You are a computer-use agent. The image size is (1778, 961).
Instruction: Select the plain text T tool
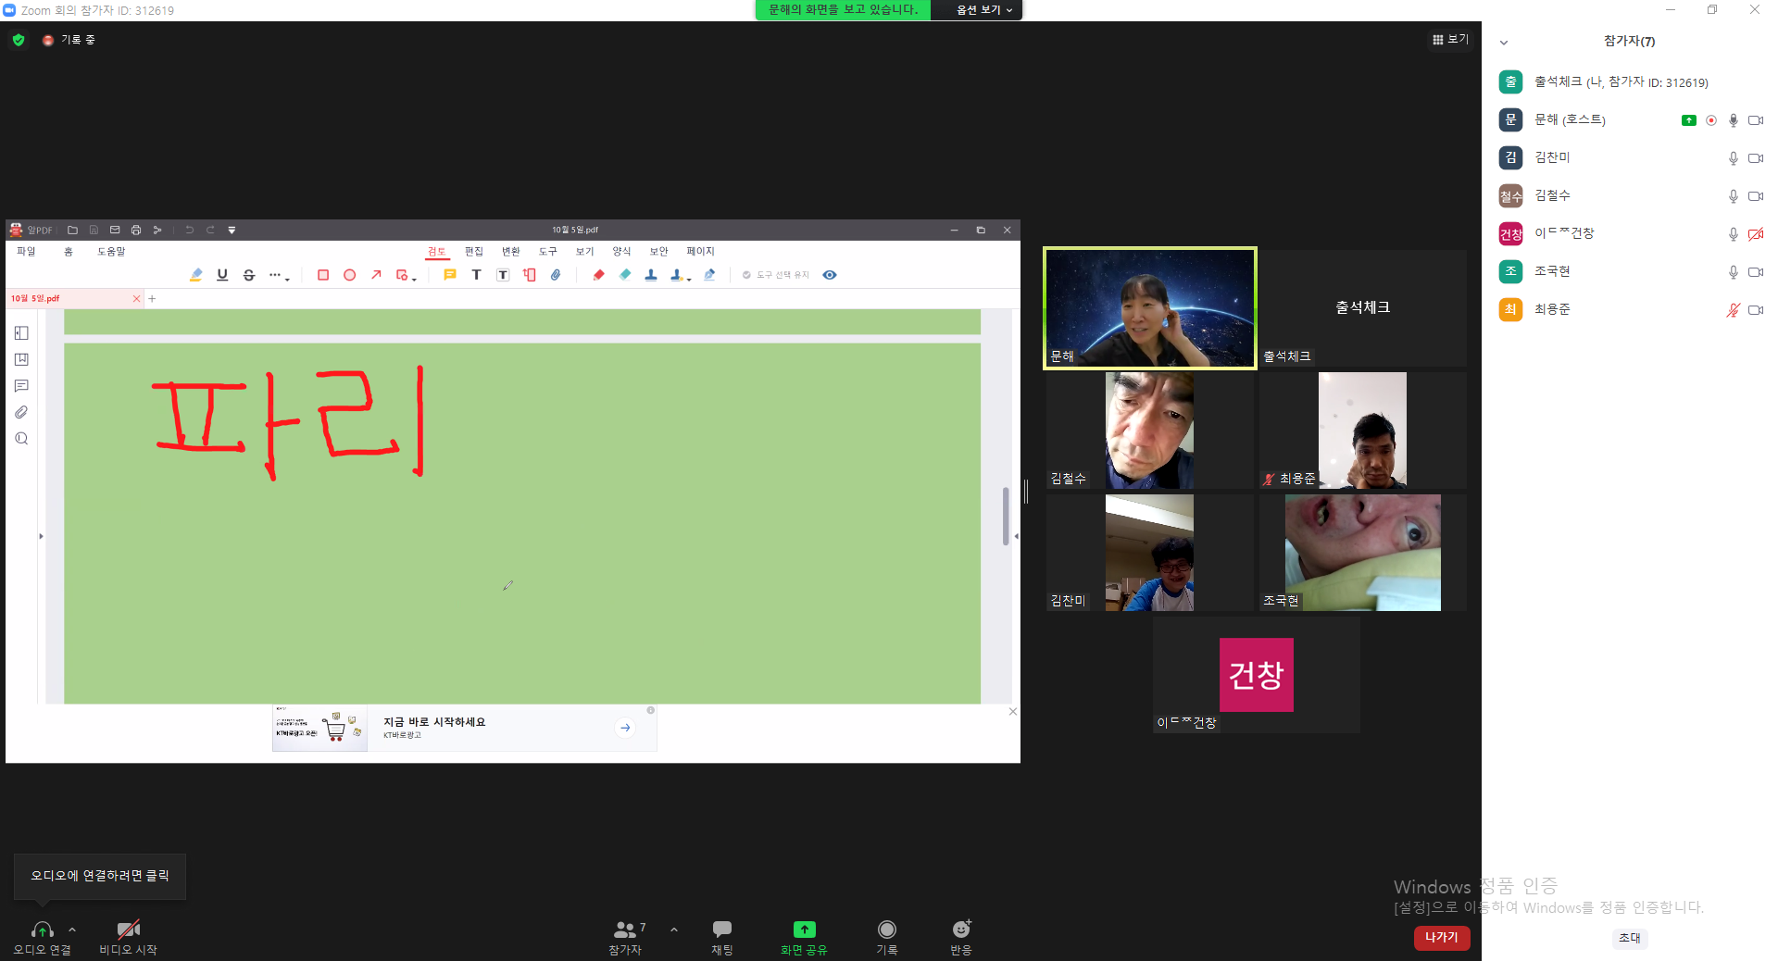point(476,275)
